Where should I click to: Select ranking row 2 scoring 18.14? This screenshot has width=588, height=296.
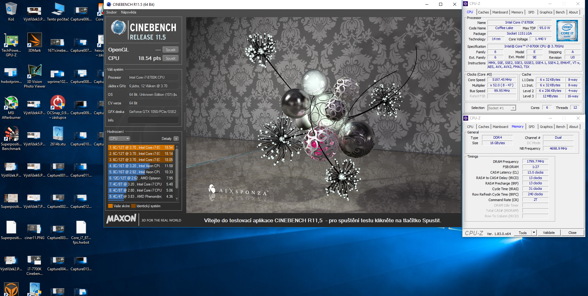point(141,154)
